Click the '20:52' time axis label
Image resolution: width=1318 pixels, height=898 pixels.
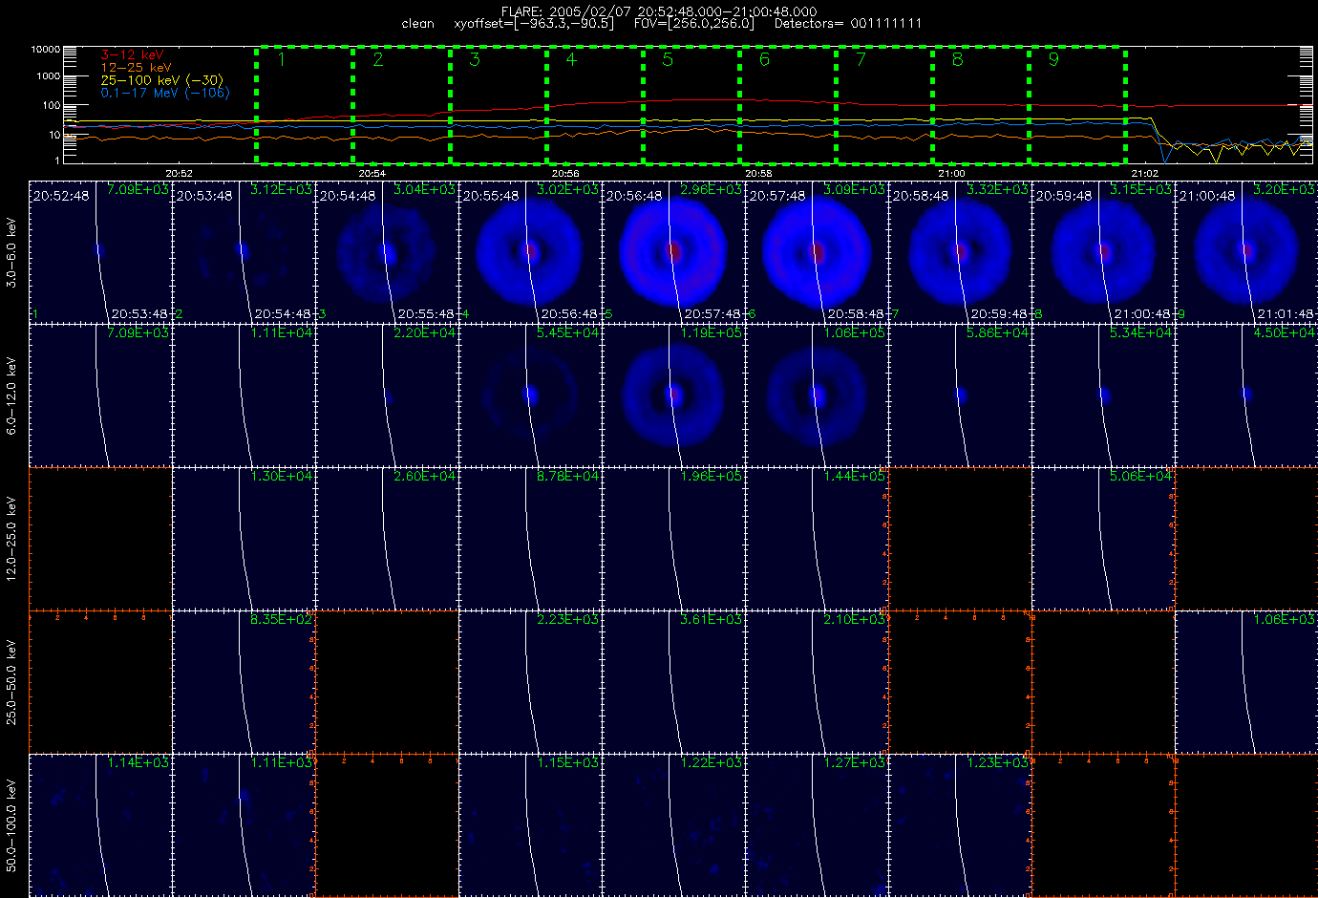[x=179, y=174]
